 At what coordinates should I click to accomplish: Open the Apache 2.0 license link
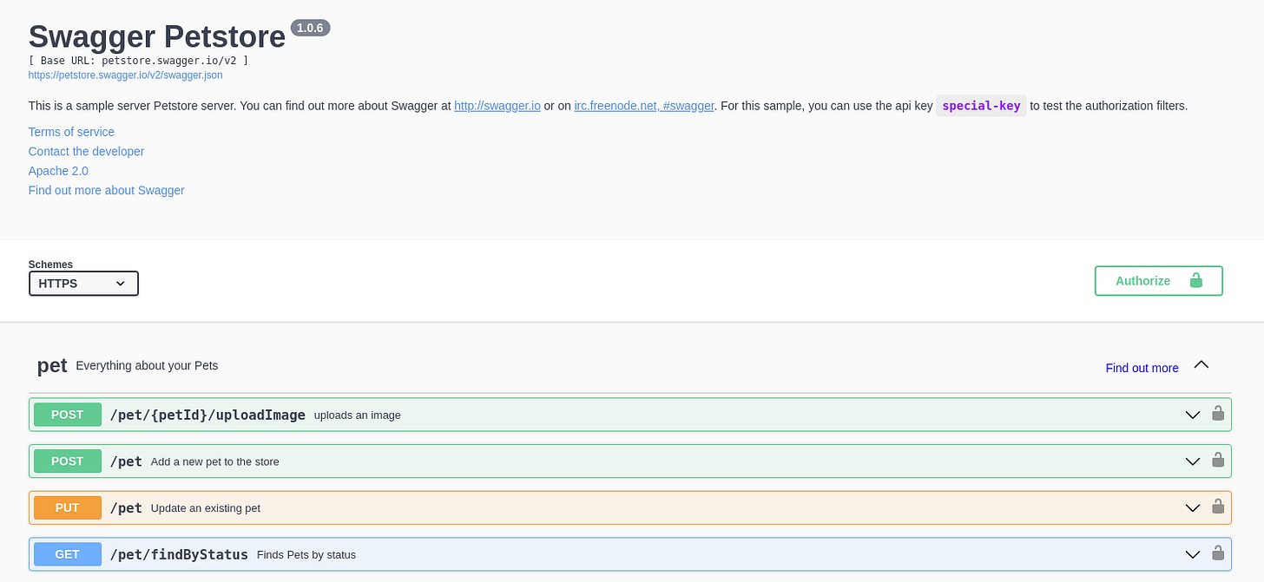coord(58,170)
